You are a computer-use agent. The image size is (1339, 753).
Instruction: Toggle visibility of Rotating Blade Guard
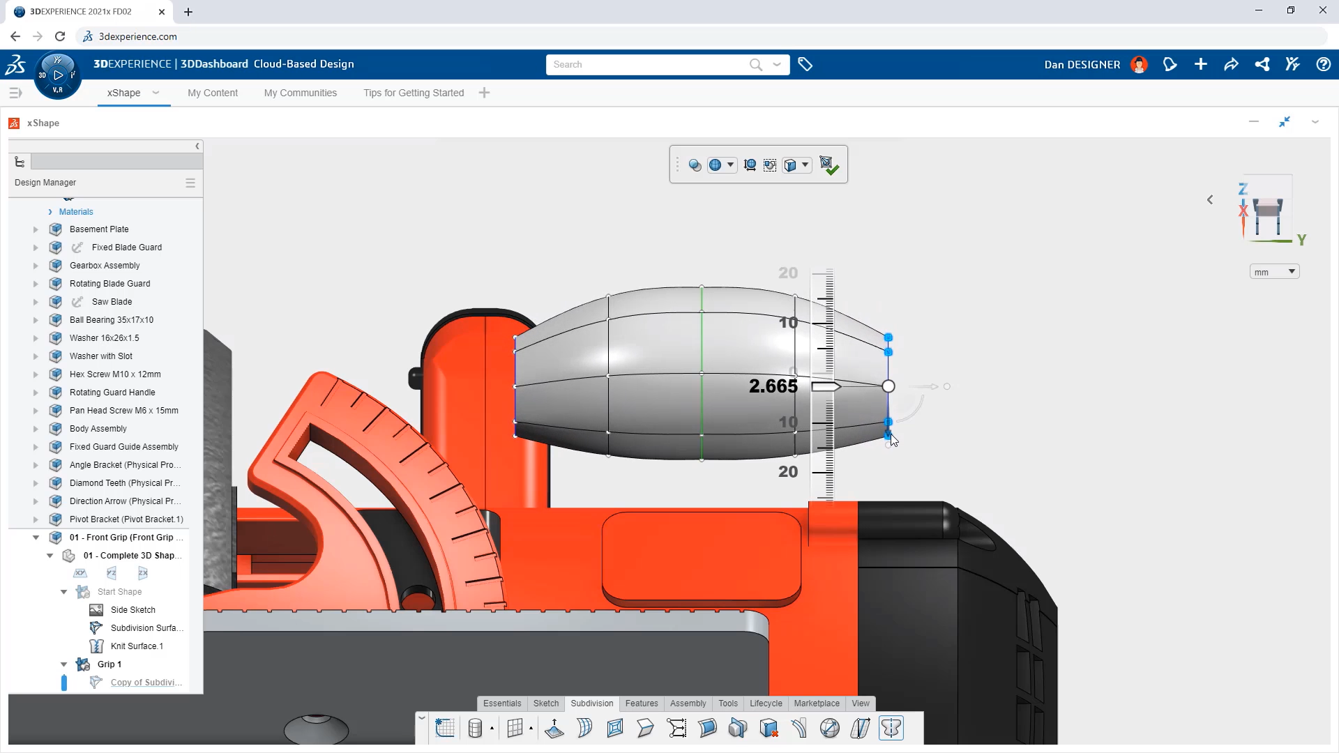[55, 283]
